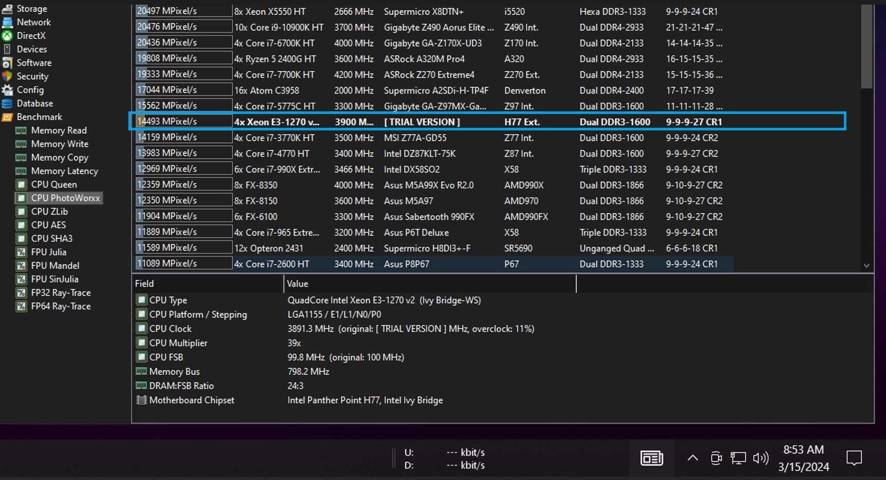Select the Core i7-5775C HT result
Viewport: 886px width, 480px height.
click(x=434, y=106)
